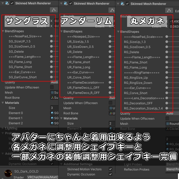
Task: Collapse right Skinned Mesh Renderer component foldout
Action: (x=118, y=4)
